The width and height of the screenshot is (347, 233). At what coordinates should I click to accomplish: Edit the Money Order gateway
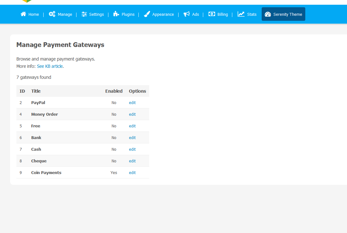pos(132,114)
